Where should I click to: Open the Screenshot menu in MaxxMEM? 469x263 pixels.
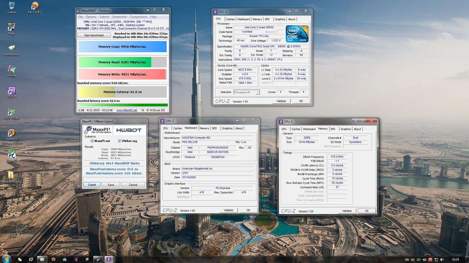click(x=119, y=17)
